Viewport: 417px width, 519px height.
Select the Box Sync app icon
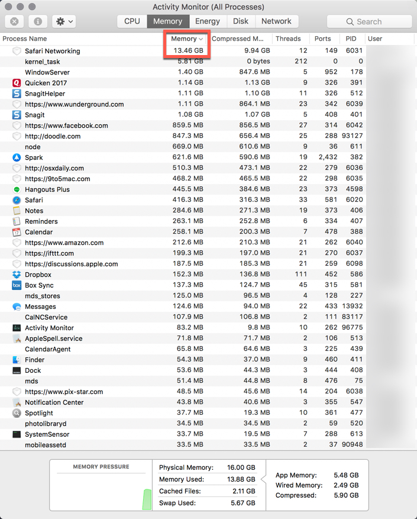[17, 285]
